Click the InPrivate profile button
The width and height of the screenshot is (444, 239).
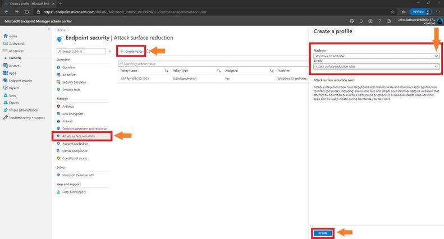pos(420,12)
